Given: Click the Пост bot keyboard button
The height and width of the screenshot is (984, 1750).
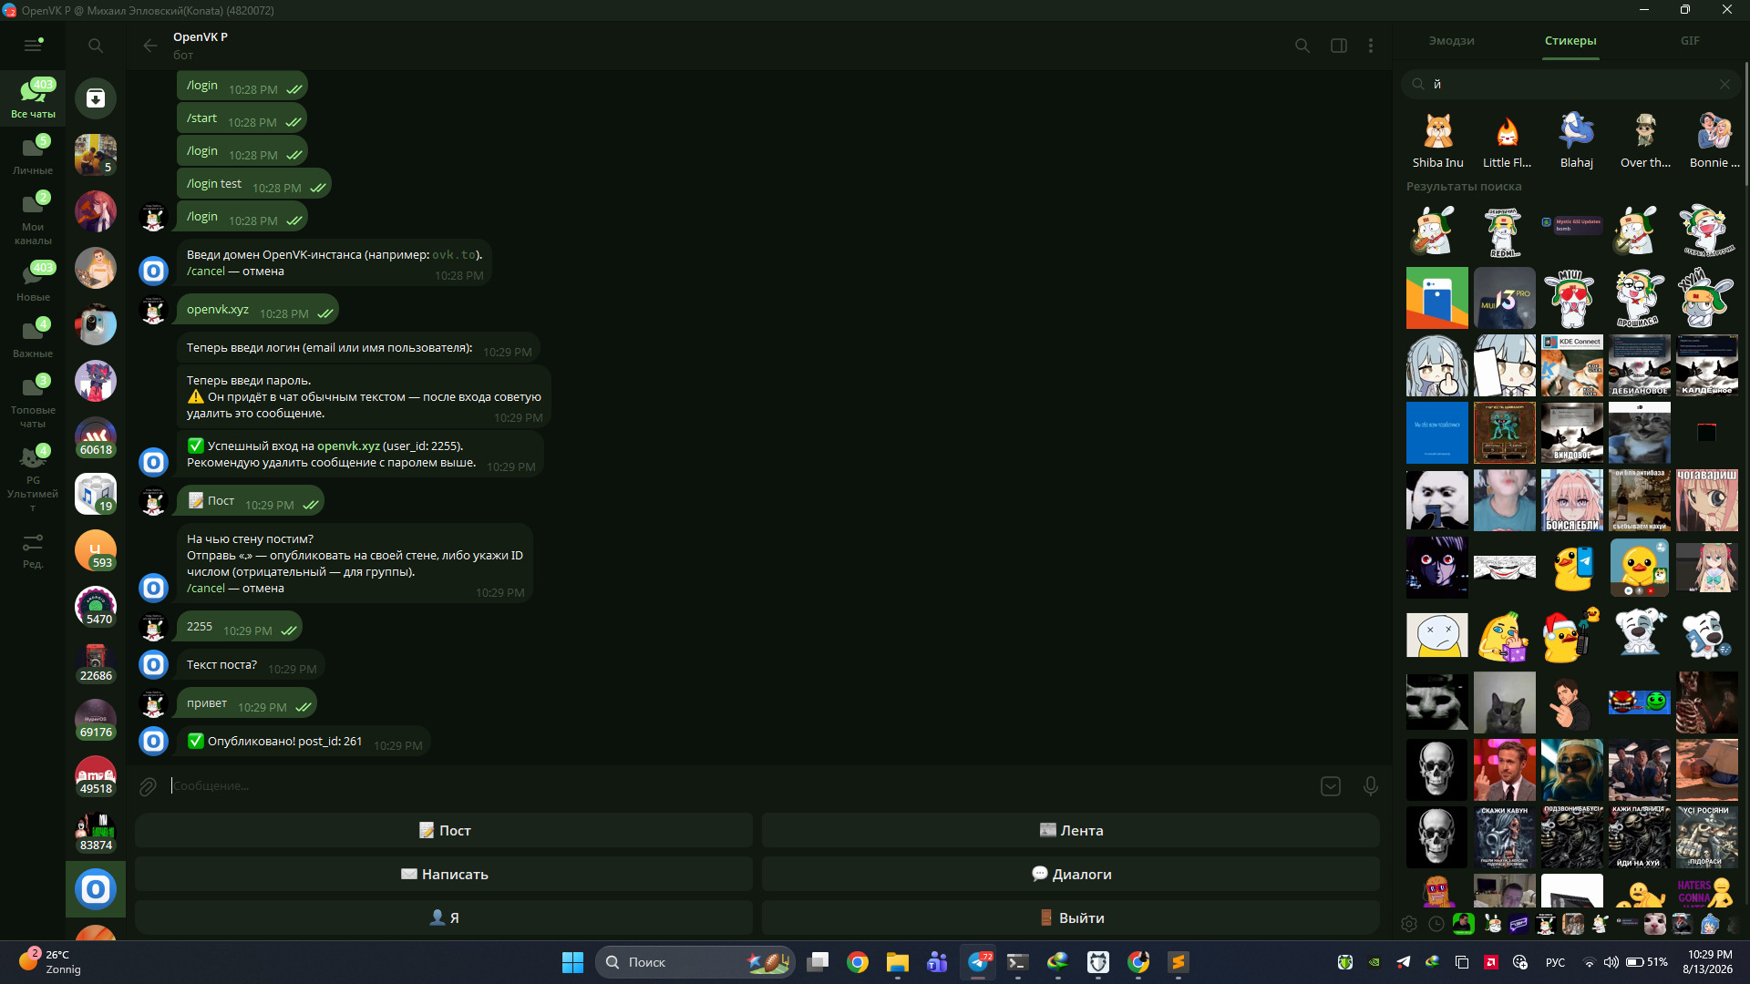Looking at the screenshot, I should pyautogui.click(x=444, y=830).
